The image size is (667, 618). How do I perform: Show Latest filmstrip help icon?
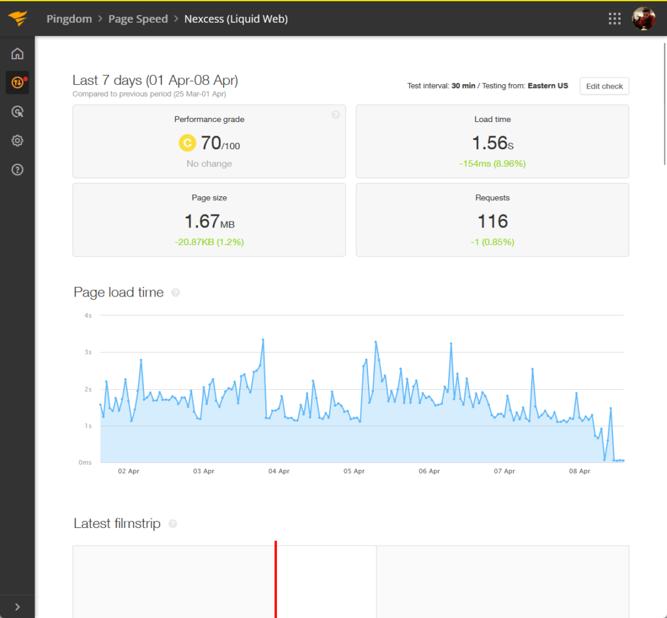point(172,523)
